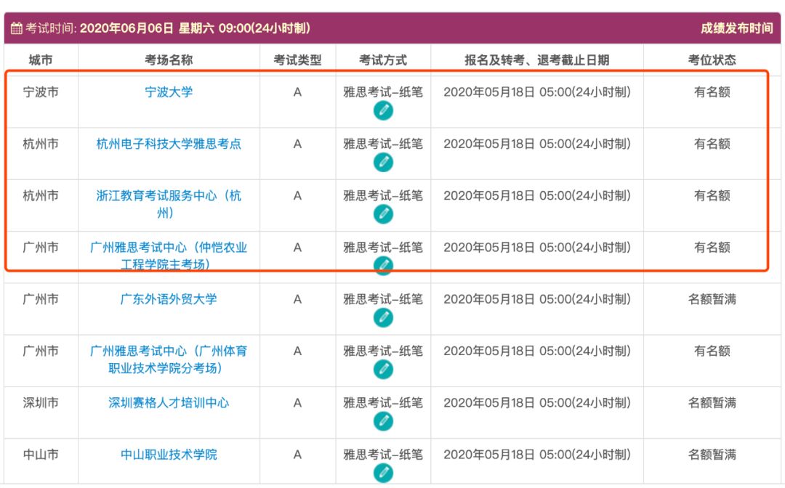This screenshot has height=488, width=785.
Task: Click the exam time text 2020年06月06日 星期六
Action: click(x=147, y=28)
